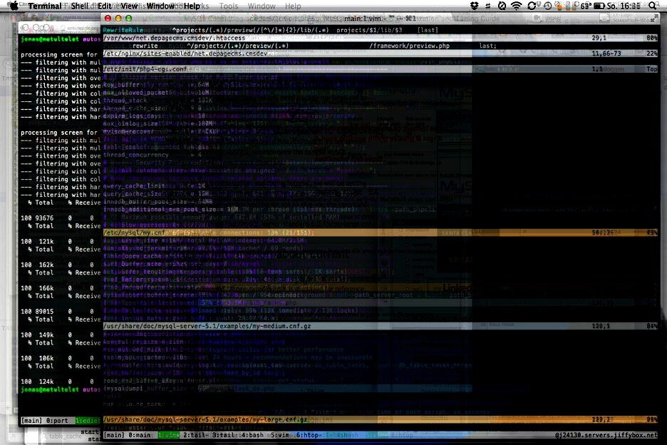Click 'thread_concurrency' setting line
This screenshot has width=667, height=445.
tap(152, 155)
